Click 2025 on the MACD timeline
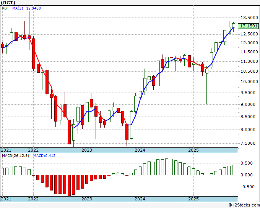 193,199
